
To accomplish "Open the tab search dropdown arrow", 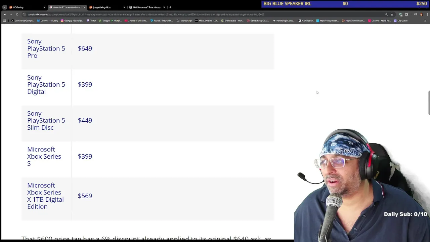I will coord(4,7).
